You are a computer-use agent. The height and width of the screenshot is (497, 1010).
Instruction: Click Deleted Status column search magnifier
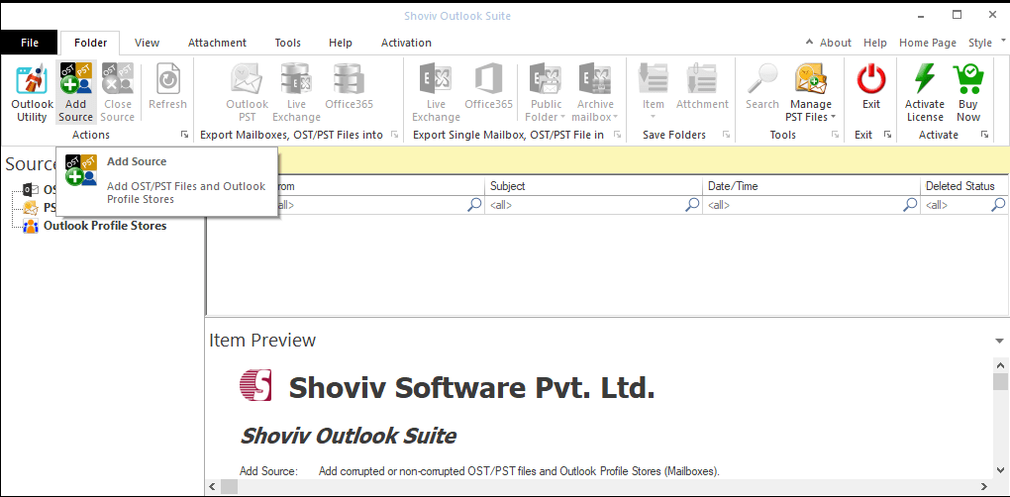coord(998,205)
